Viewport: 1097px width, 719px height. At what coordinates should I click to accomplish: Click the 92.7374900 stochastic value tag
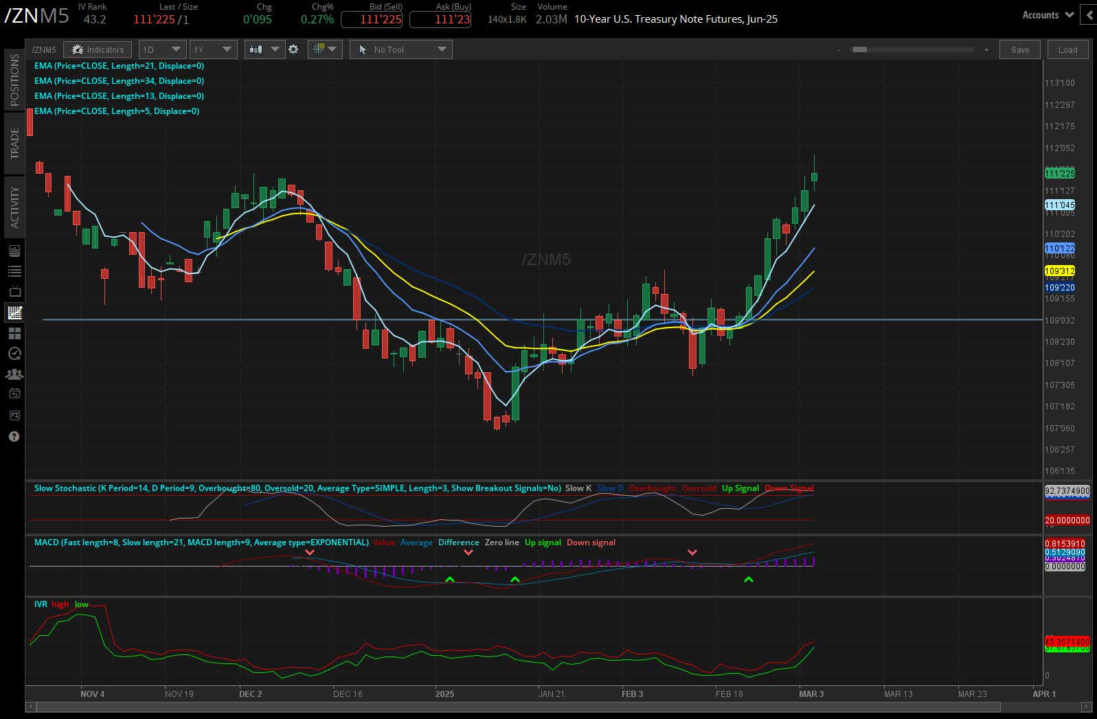click(x=1067, y=491)
